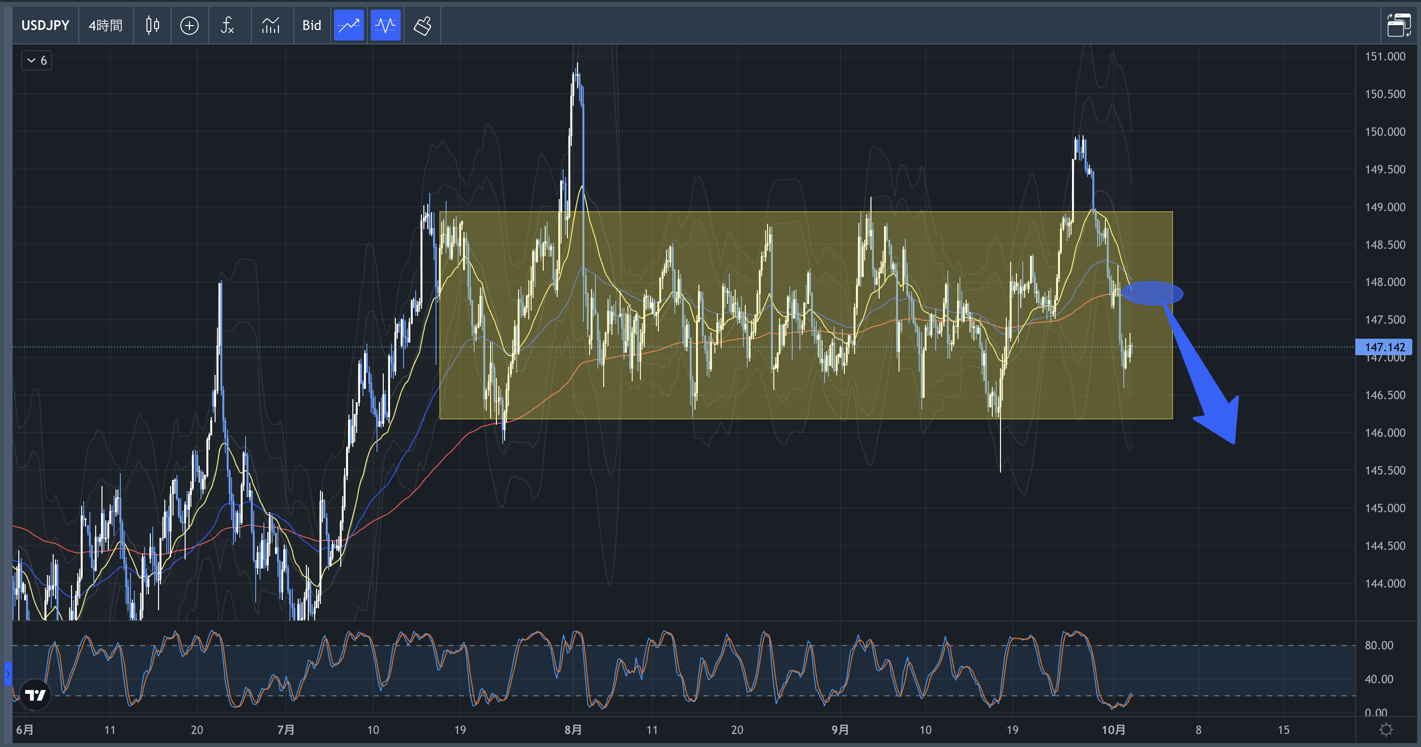Click the brush/clear drawings icon
Screen dimensions: 1421x747
click(422, 25)
